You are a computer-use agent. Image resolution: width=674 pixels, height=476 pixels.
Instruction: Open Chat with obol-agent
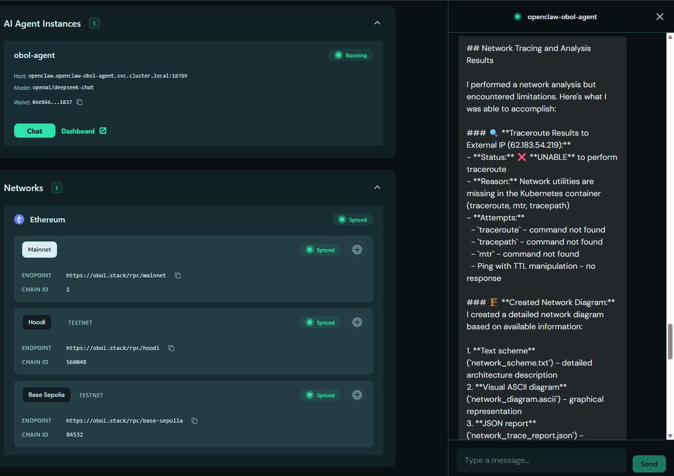[34, 131]
